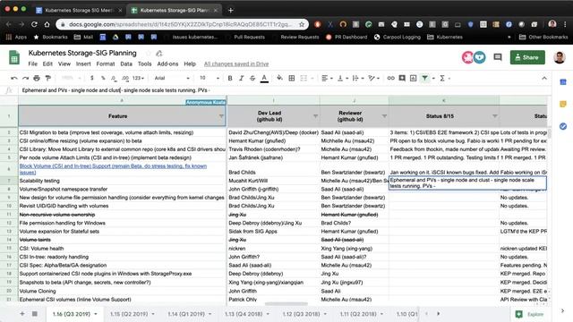Toggle the filter icon in toolbar
The image size is (573, 322).
425,78
